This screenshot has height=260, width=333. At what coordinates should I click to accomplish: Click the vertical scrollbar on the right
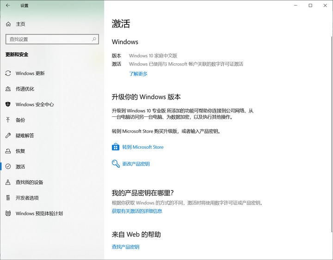coord(332,134)
